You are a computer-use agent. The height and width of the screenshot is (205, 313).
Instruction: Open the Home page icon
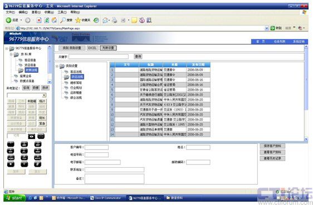(54, 20)
